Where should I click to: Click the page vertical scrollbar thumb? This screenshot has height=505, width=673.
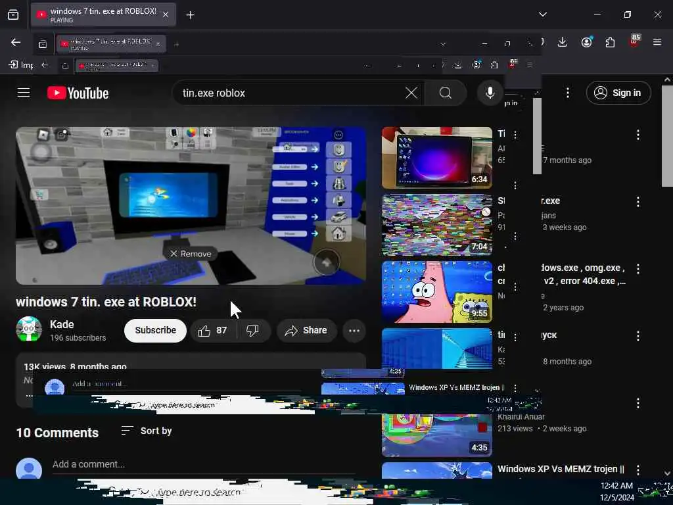click(x=666, y=135)
